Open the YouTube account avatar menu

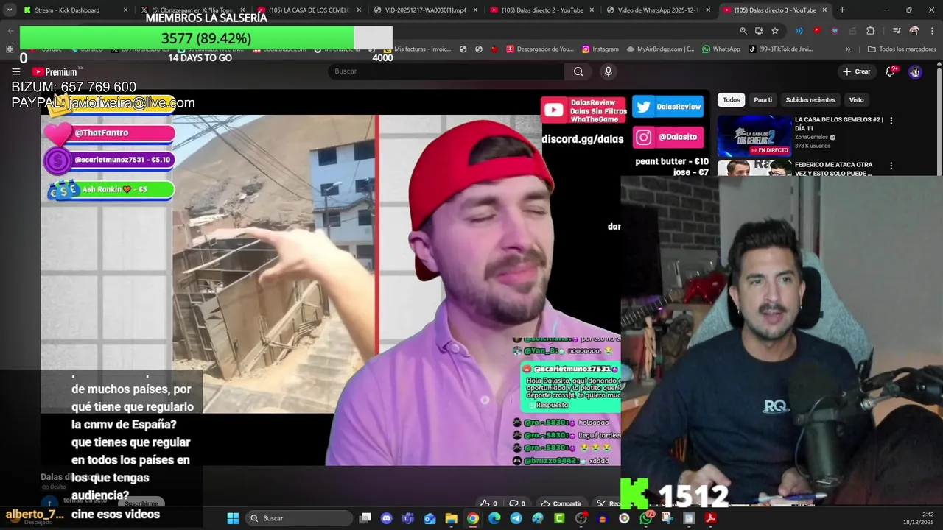tap(915, 71)
